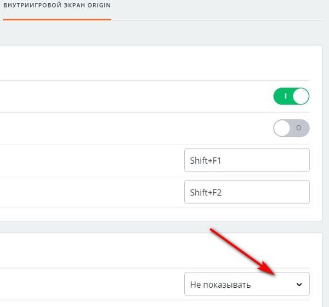The image size is (329, 307).
Task: Click the Shift+F2 hotkey field
Action: click(247, 192)
